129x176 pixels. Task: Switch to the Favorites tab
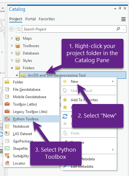point(47,19)
